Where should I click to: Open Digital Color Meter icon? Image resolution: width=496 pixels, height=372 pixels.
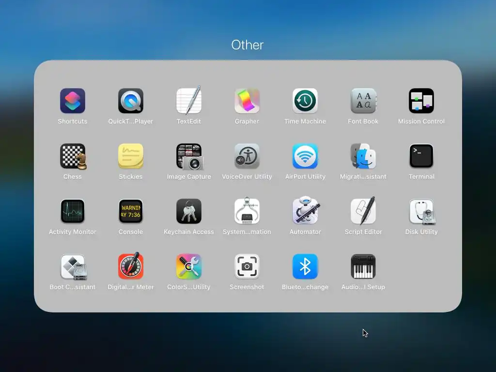click(131, 266)
